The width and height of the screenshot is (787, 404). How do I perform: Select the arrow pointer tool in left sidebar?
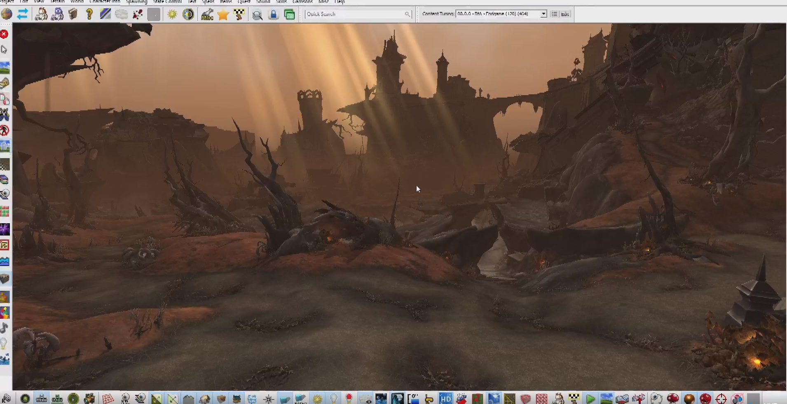point(4,50)
